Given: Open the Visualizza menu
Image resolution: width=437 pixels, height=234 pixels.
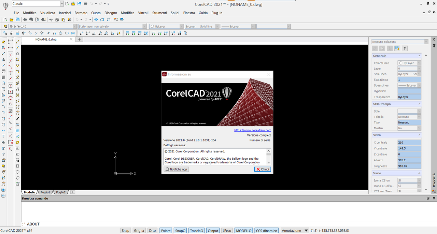Looking at the screenshot, I should click(x=47, y=13).
